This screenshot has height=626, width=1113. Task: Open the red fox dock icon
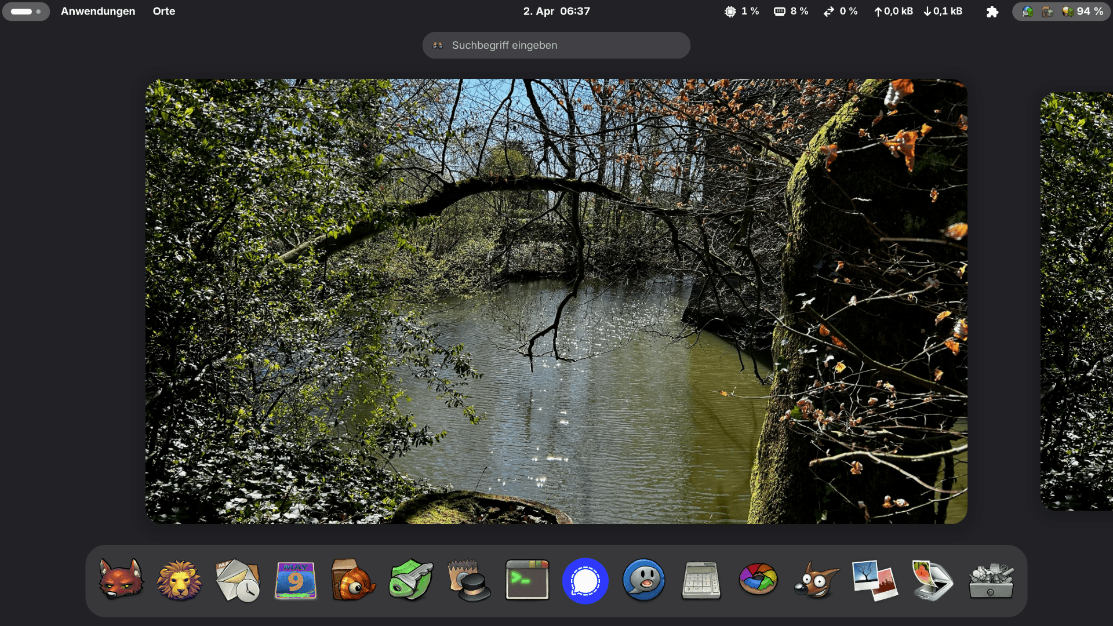[x=121, y=580]
